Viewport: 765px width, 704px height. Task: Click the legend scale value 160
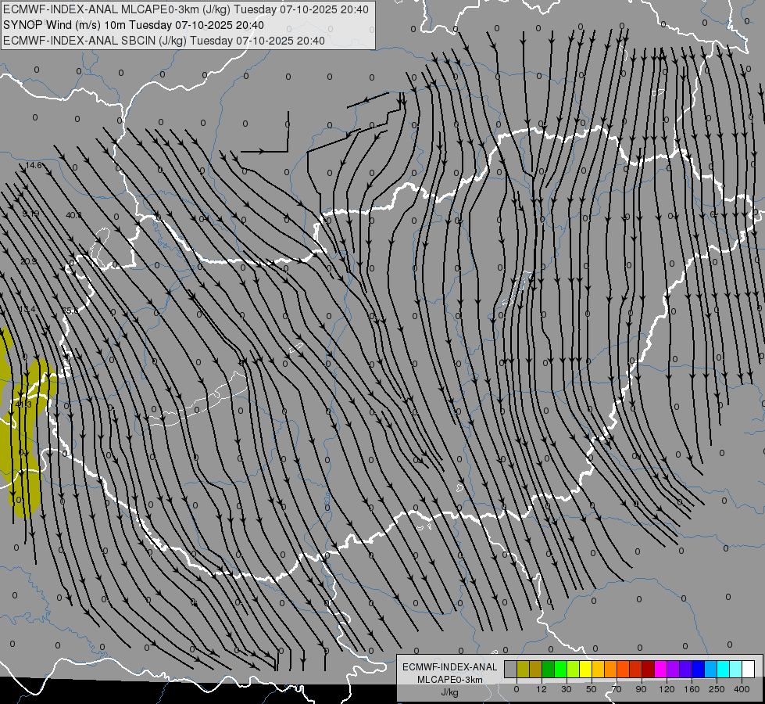[692, 689]
